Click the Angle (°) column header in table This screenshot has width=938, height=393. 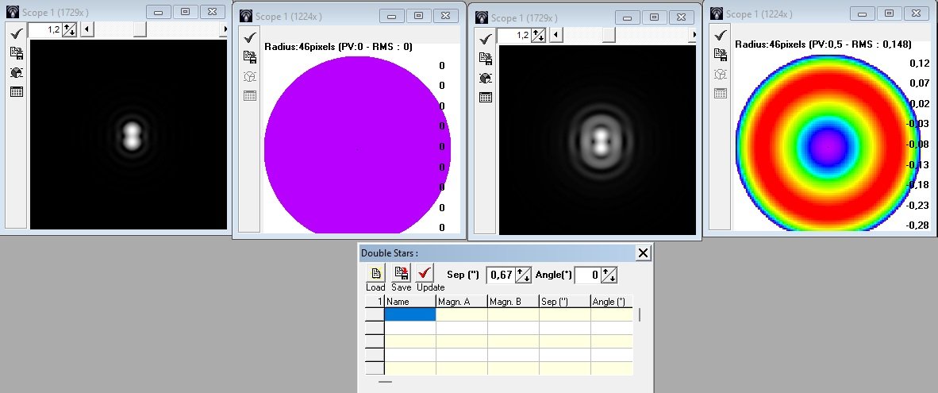611,302
